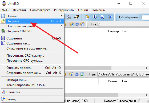This screenshot has width=149, height=103.
Task: Click the exit door toolbar icon
Action: [110, 17]
